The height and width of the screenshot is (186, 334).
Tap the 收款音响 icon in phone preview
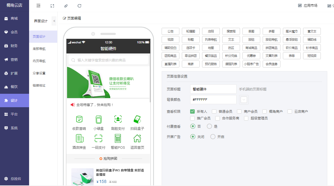coord(79,119)
